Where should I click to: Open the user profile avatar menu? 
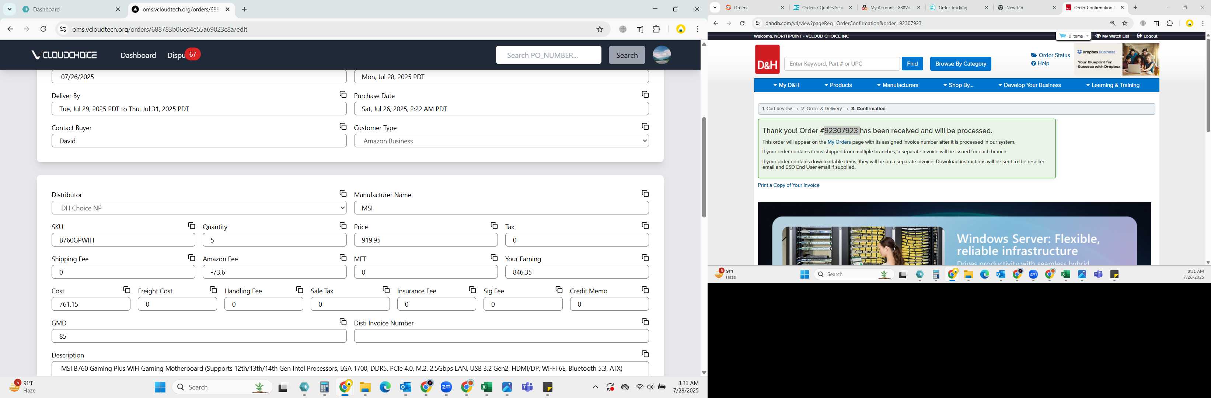[x=662, y=55]
